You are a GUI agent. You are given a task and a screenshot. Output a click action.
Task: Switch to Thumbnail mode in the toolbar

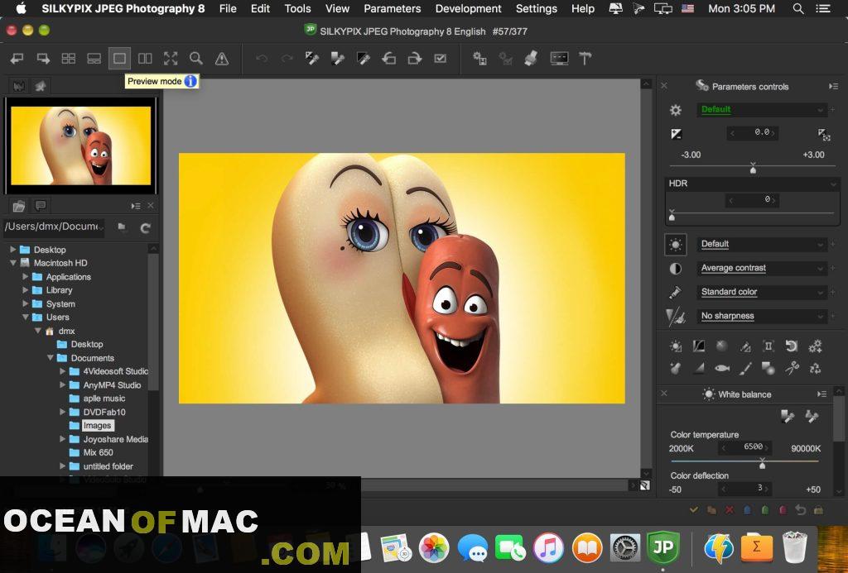[x=69, y=59]
